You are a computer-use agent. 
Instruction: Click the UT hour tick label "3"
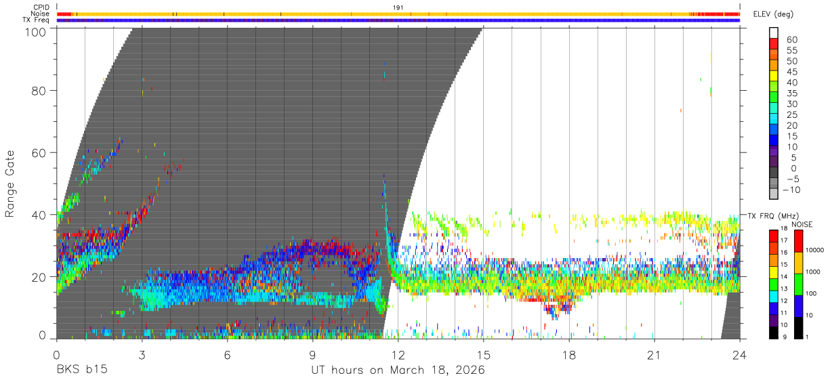[x=142, y=355]
